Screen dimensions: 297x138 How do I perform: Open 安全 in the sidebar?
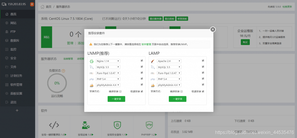pyautogui.click(x=17, y=58)
